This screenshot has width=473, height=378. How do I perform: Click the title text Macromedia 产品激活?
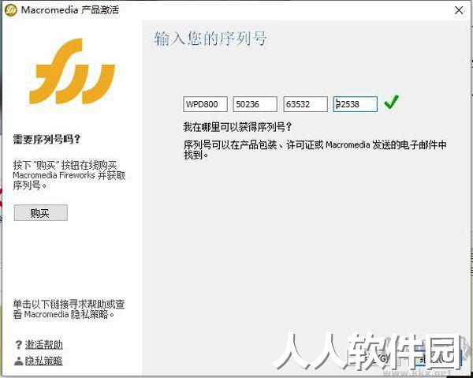(x=70, y=10)
